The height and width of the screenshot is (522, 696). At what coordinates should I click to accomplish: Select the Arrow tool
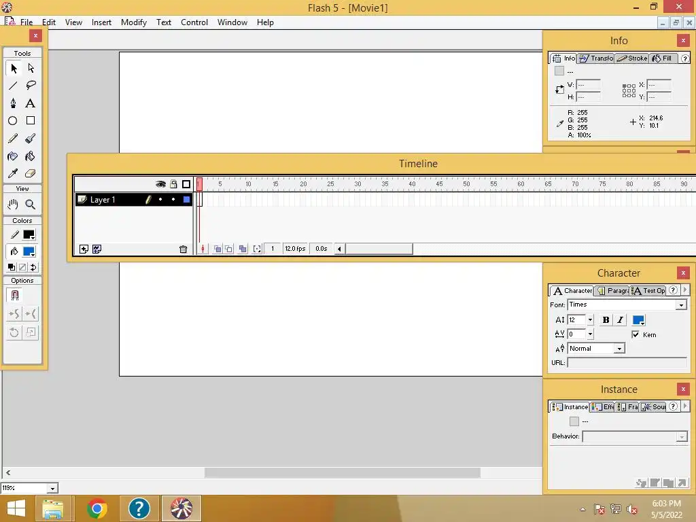pos(14,69)
